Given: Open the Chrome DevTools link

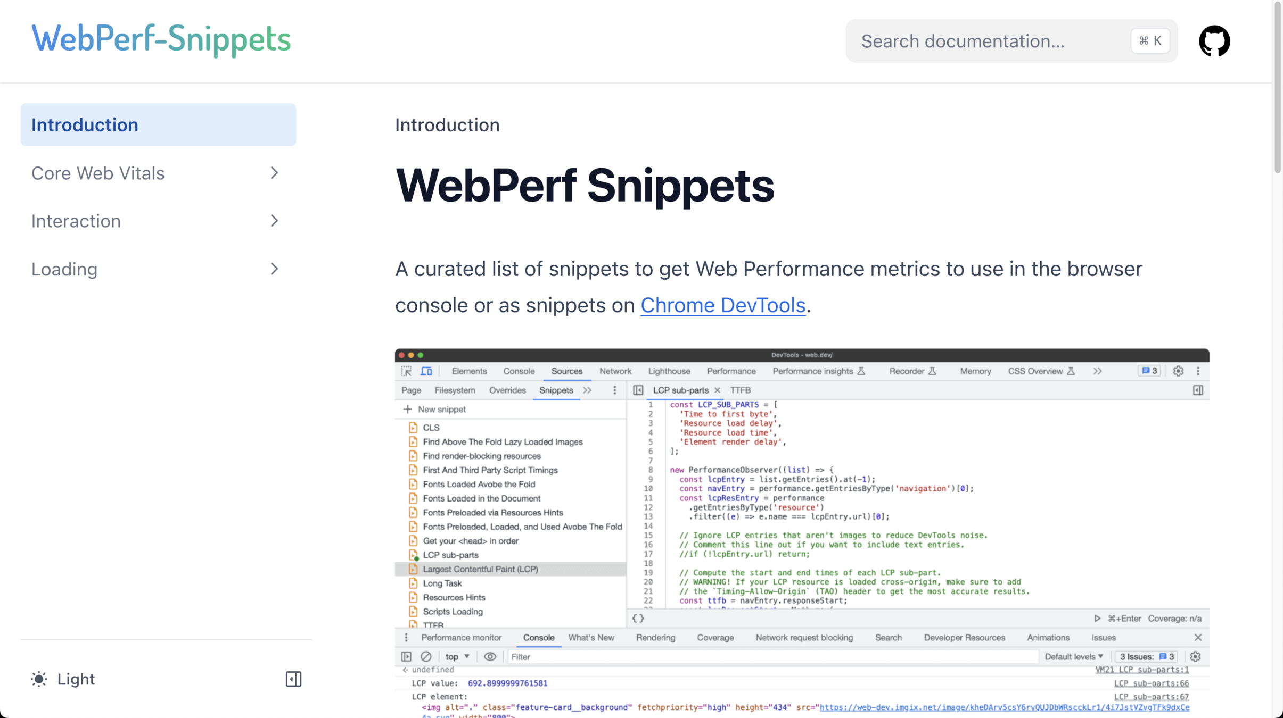Looking at the screenshot, I should [x=722, y=305].
